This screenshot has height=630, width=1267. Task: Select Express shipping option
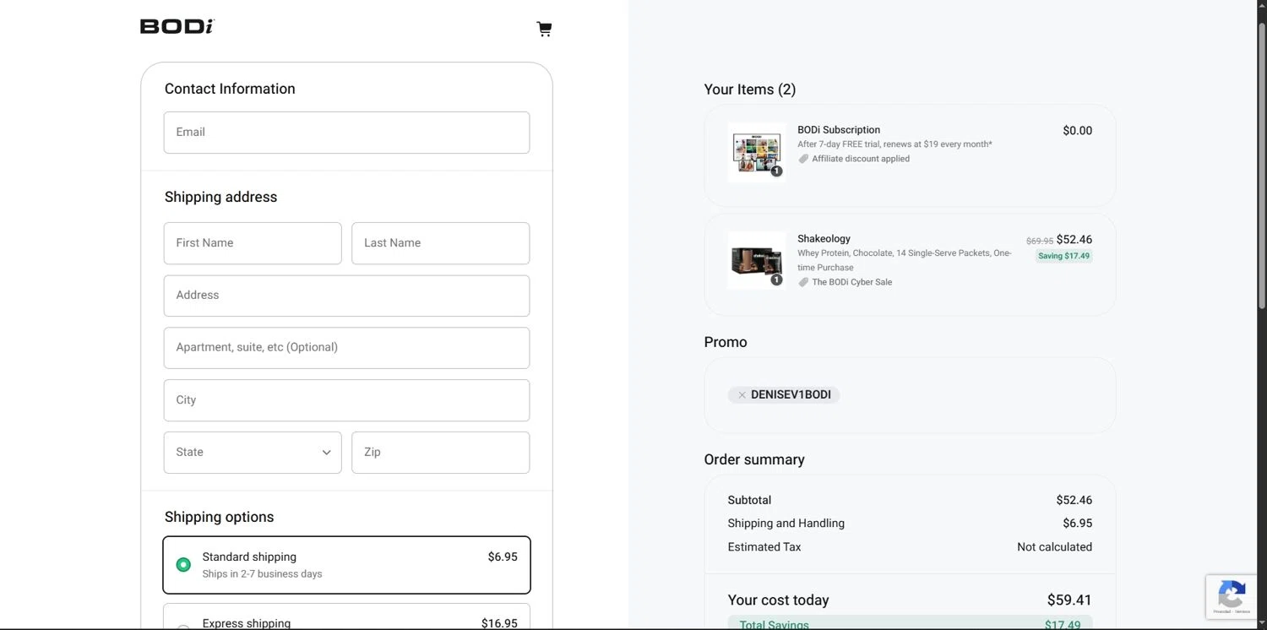346,617
